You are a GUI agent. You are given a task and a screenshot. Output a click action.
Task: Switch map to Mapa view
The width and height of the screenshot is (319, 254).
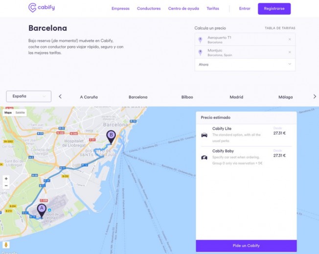[x=8, y=113]
